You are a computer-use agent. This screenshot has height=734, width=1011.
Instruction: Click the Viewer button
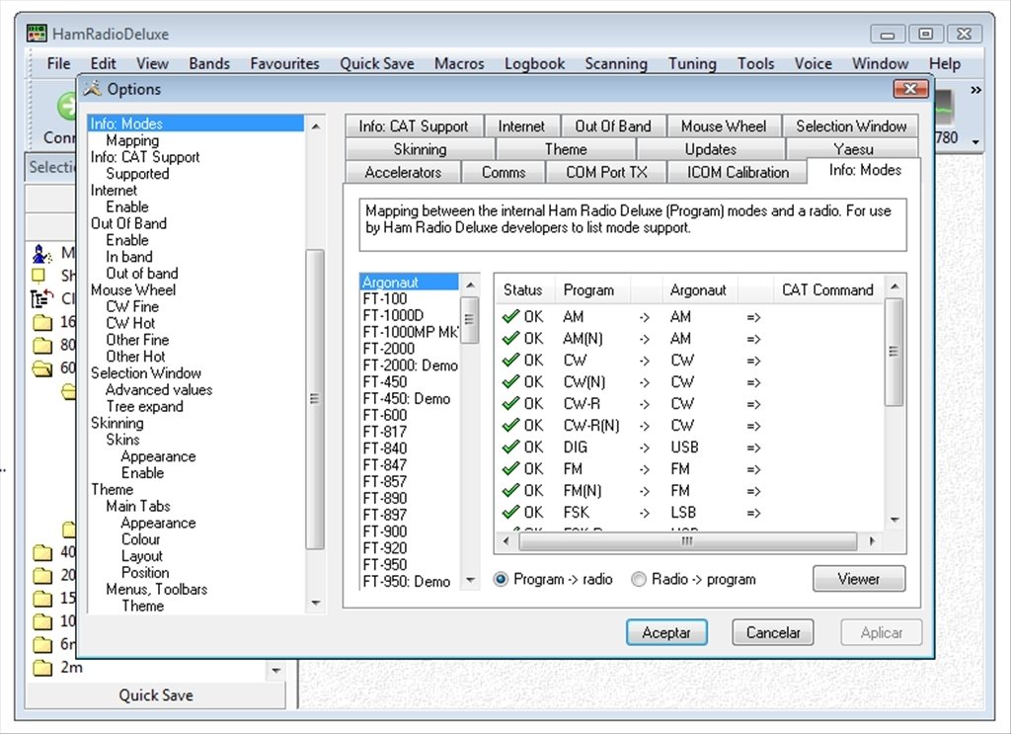pyautogui.click(x=859, y=579)
